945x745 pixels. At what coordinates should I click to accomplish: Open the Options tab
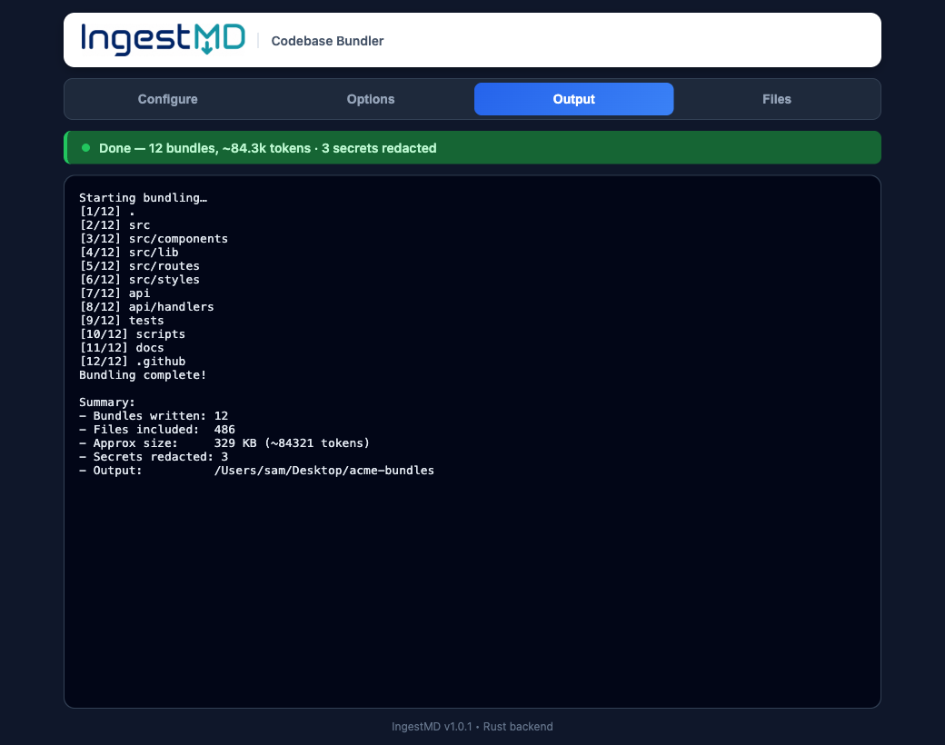pyautogui.click(x=371, y=99)
